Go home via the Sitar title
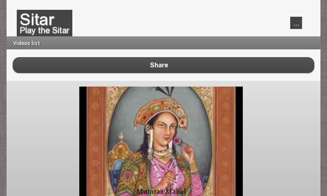Screen dimensions: 327x196 [x=37, y=19]
